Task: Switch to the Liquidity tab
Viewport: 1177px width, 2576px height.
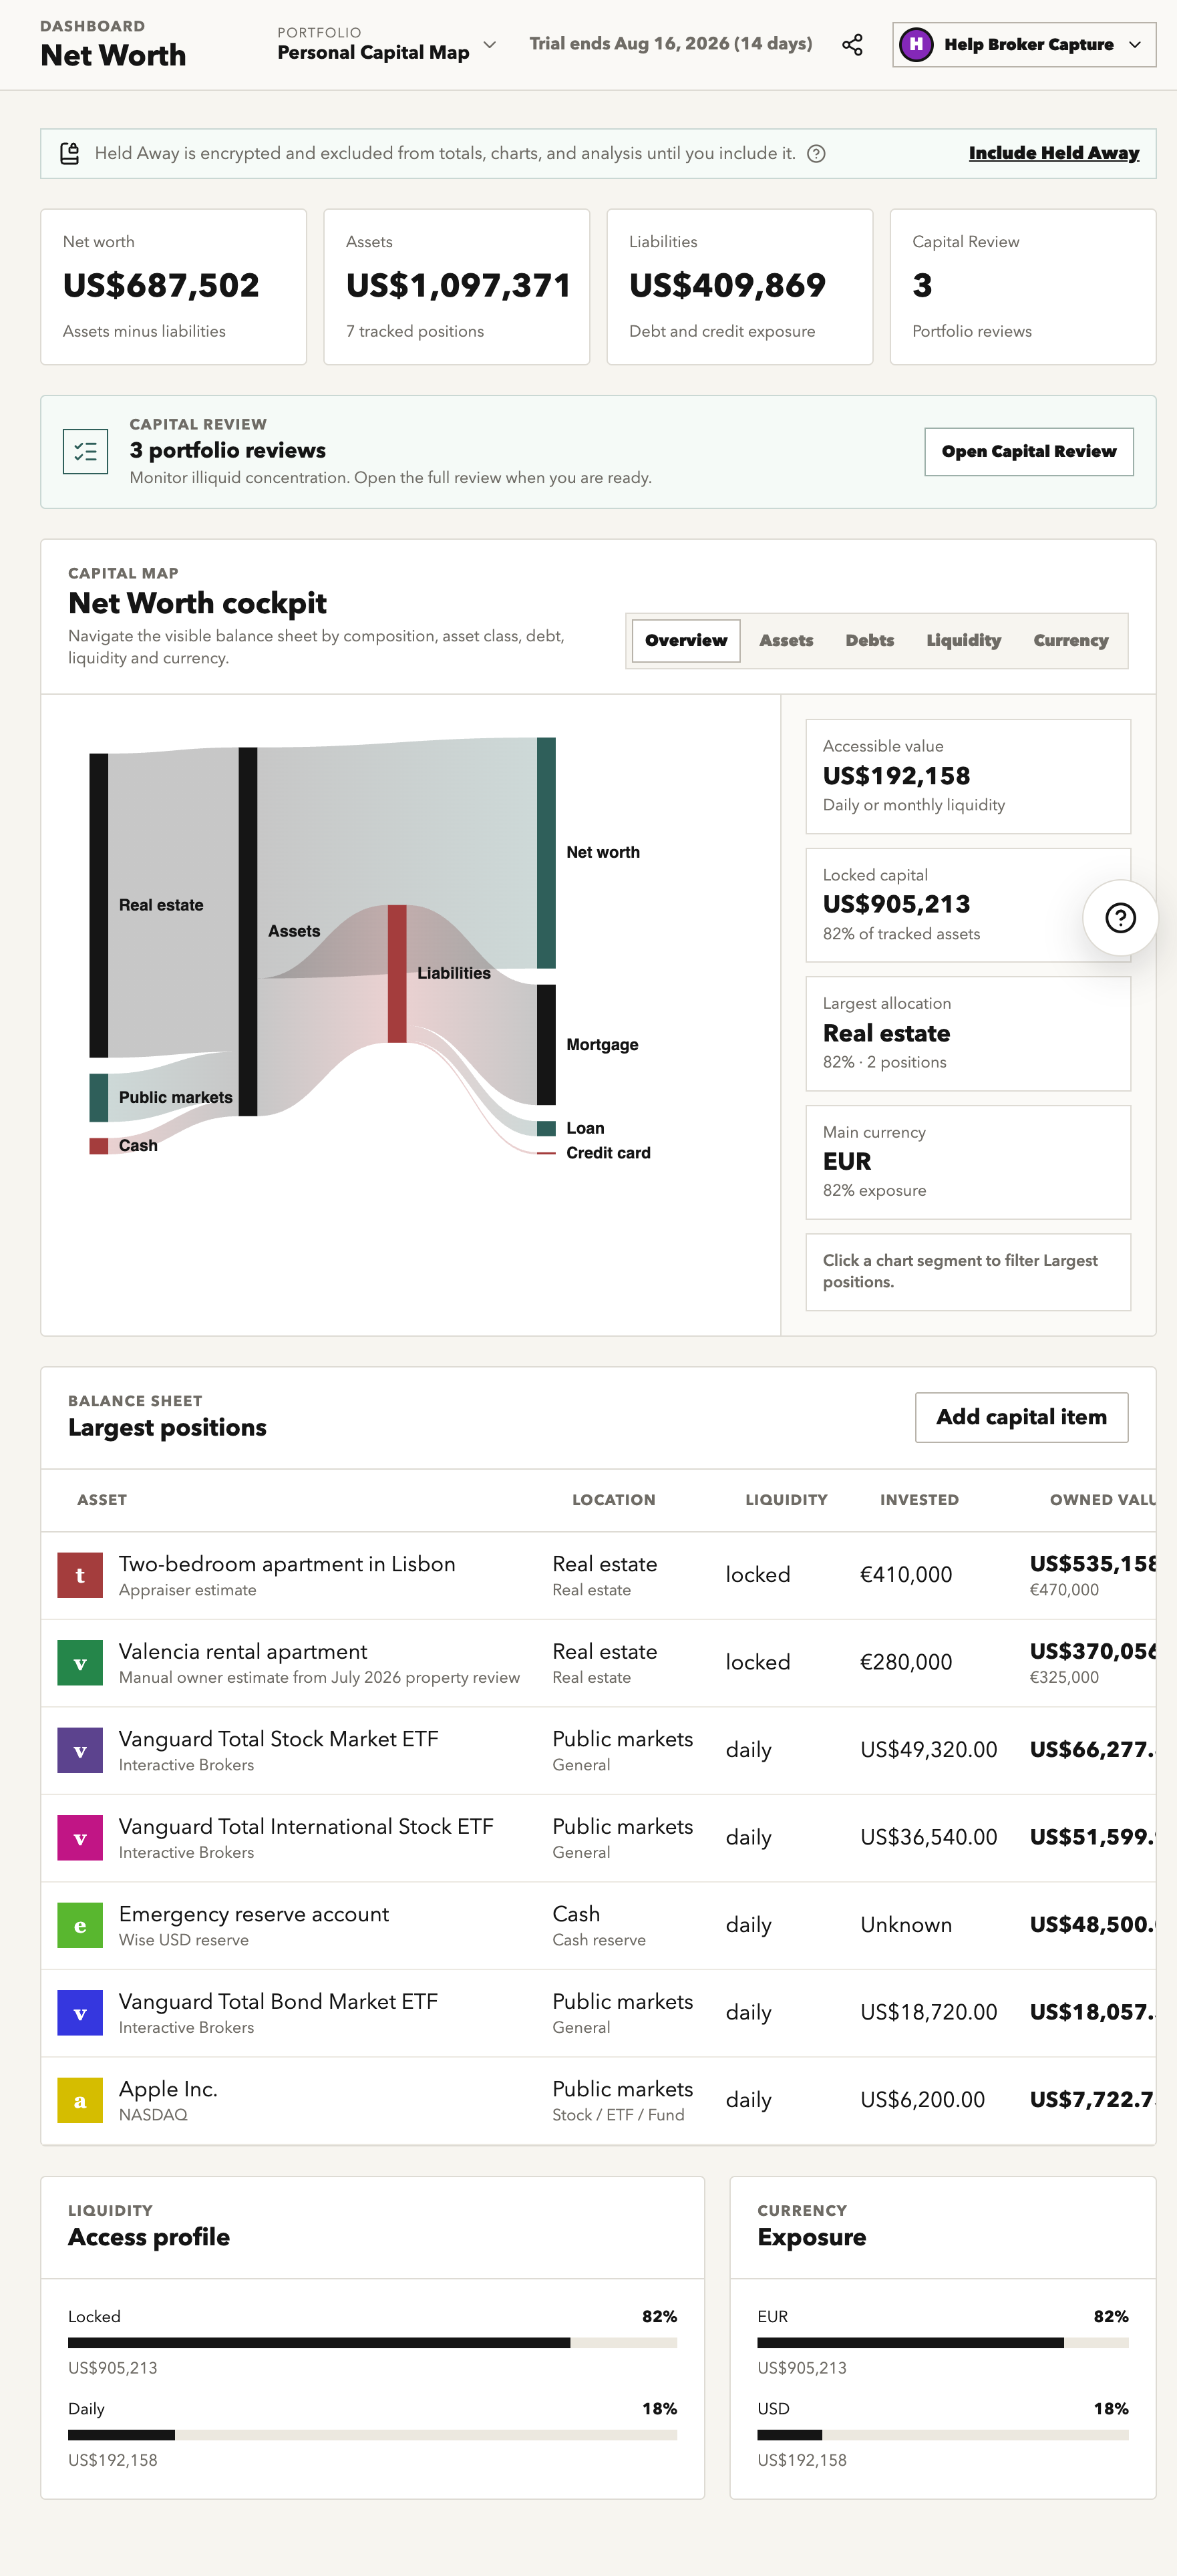Action: pyautogui.click(x=963, y=641)
